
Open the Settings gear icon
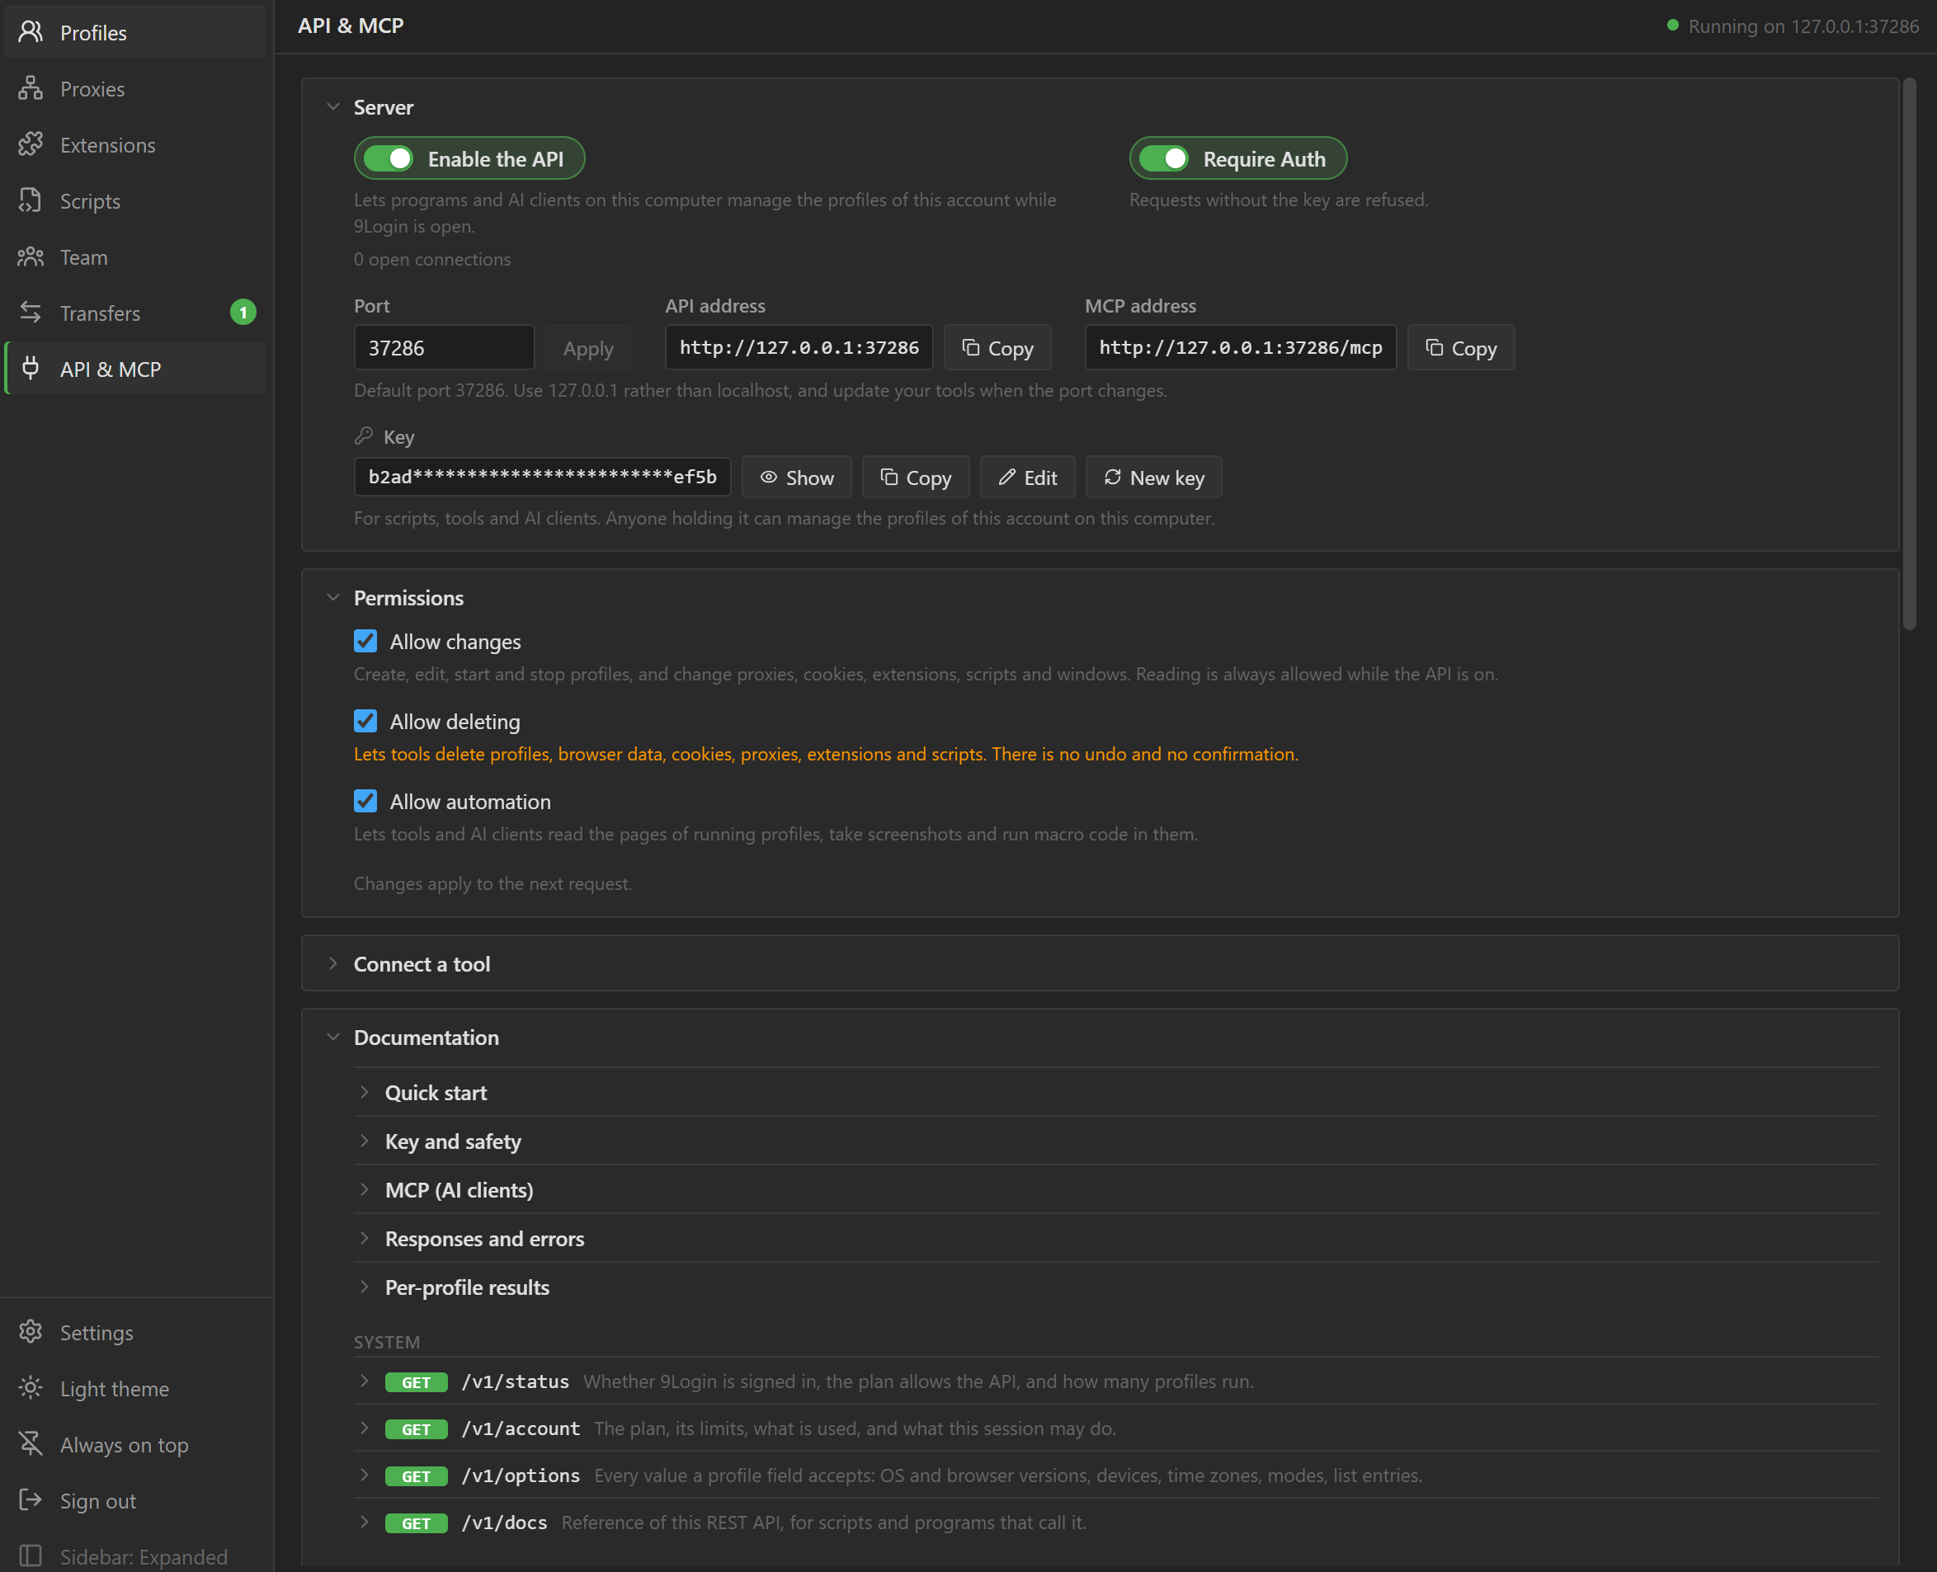click(31, 1333)
